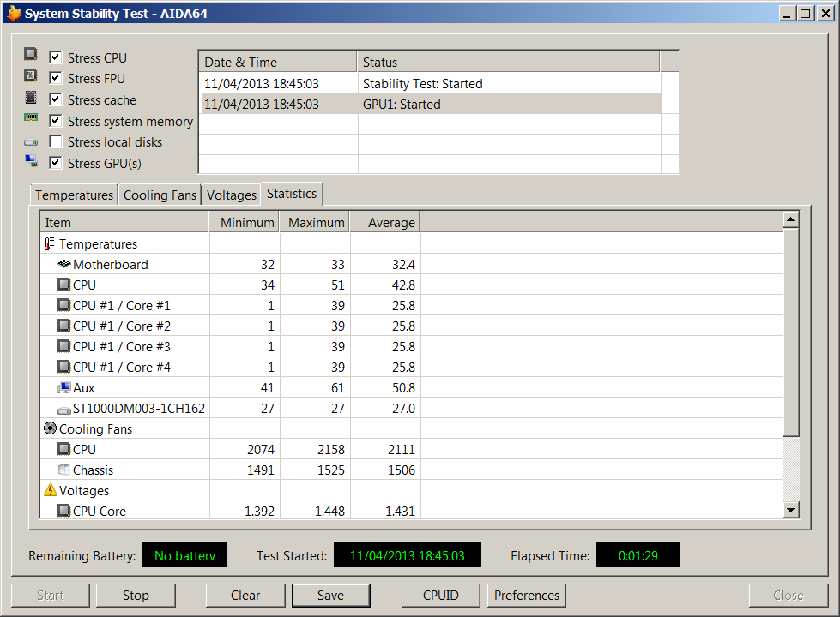Toggle the Stress system memory checkbox
The width and height of the screenshot is (840, 617).
tap(56, 121)
